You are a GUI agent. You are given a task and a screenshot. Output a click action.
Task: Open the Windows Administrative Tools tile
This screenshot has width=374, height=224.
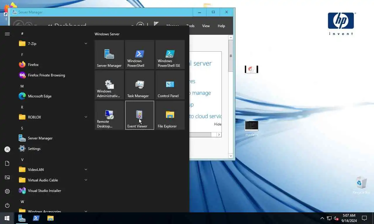point(109,85)
